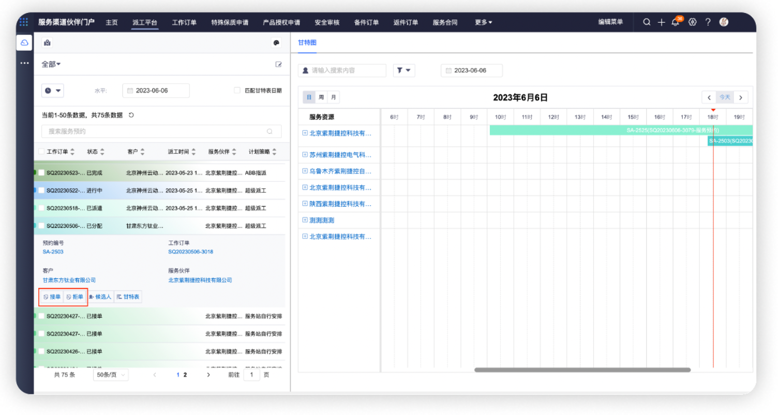Screen dimensions: 778x415
Task: Click the 接单 accept order button
Action: (x=52, y=297)
